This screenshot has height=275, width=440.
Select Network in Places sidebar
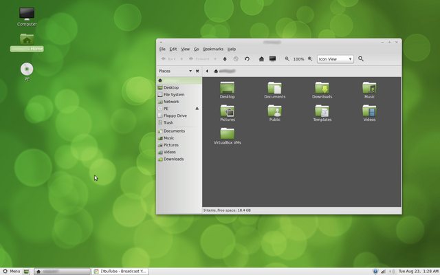pos(179,102)
